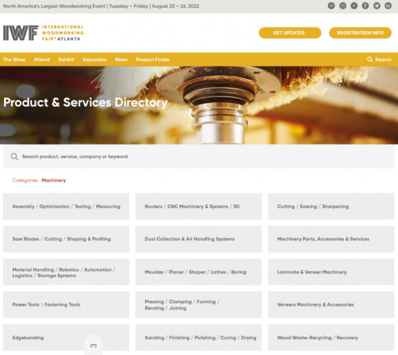Open the LinkedIn social icon
398x355 pixels.
[388, 6]
